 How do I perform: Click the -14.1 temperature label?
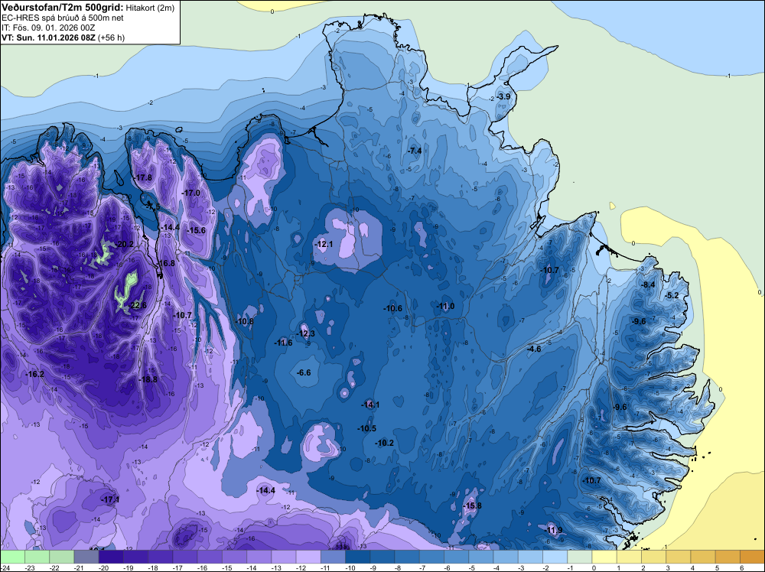[x=370, y=405]
